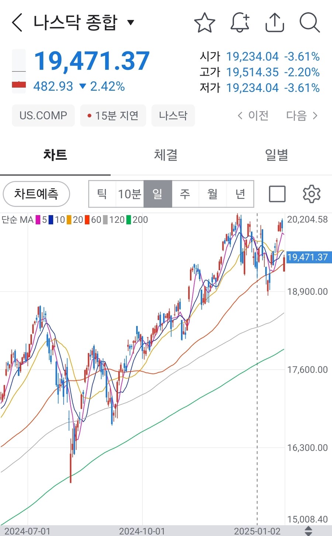Open stock search

point(310,23)
